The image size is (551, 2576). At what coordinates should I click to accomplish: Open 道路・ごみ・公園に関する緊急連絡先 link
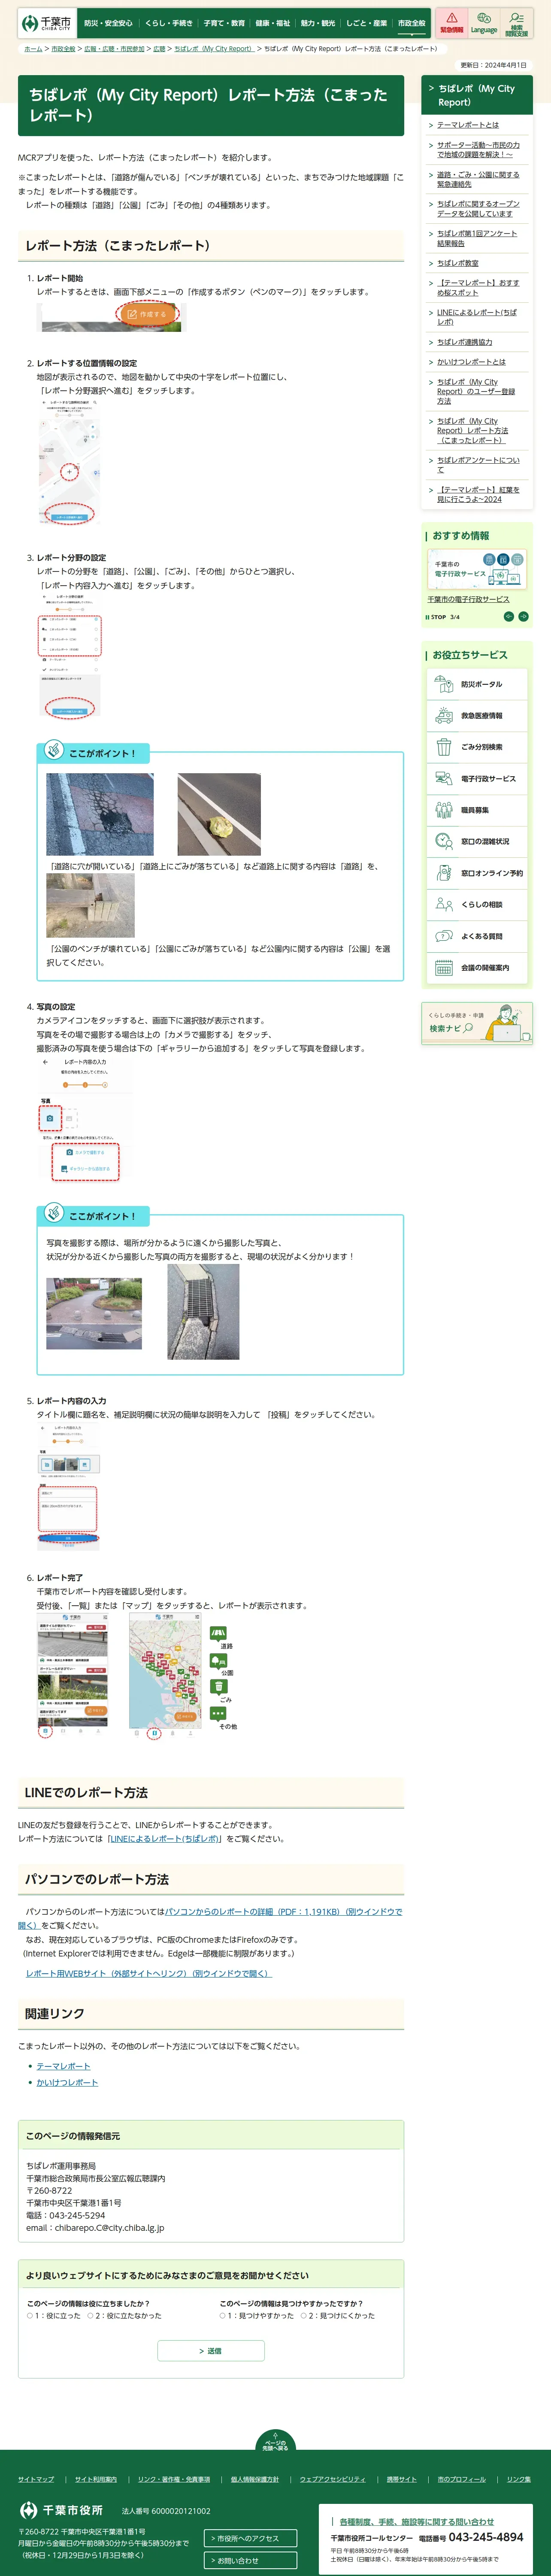(x=477, y=179)
